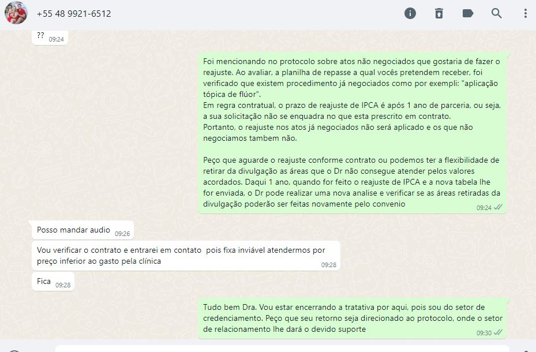536x352 pixels.
Task: Select the "??" message at top
Action: tap(50, 37)
